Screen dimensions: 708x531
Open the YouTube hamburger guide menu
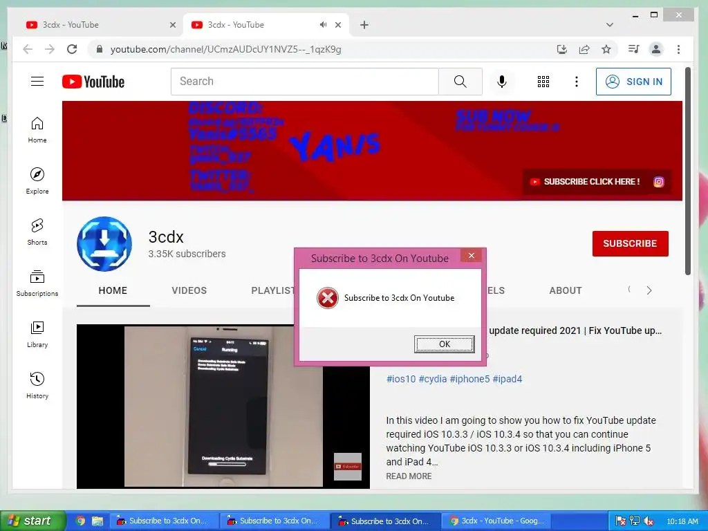pos(37,82)
